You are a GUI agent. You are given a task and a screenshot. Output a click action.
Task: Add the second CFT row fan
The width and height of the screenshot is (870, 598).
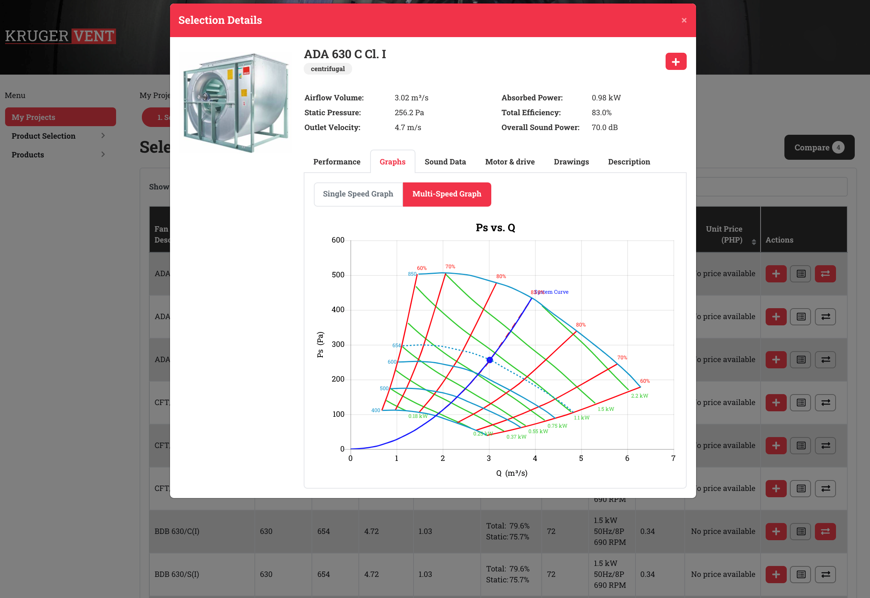776,446
